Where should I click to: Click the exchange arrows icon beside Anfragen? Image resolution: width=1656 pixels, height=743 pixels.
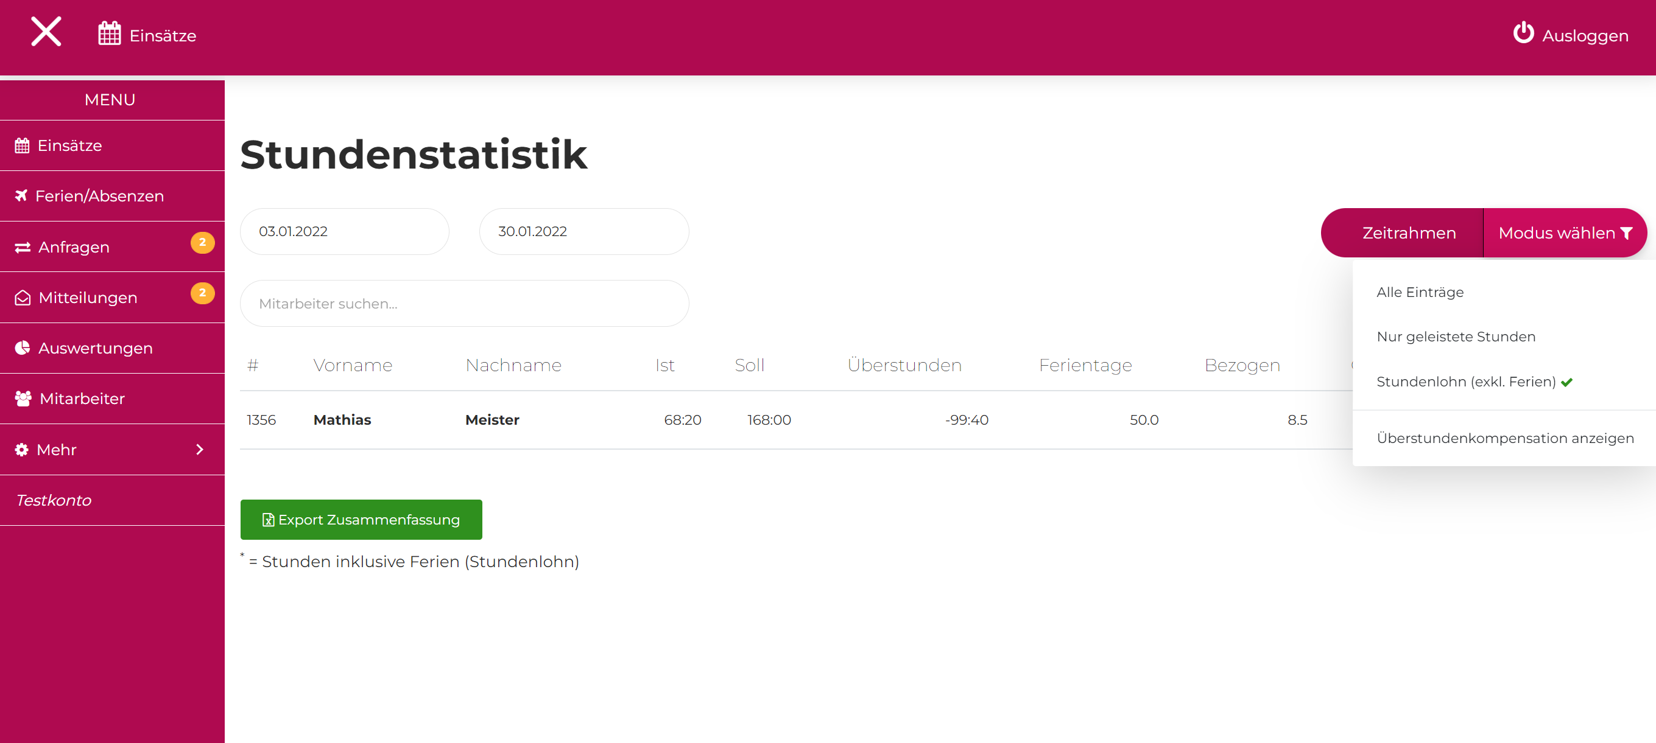click(x=23, y=247)
